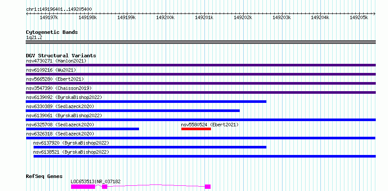This screenshot has height=191, width=388.
Task: Click the 149201k ruler tick label
Action: [204, 17]
